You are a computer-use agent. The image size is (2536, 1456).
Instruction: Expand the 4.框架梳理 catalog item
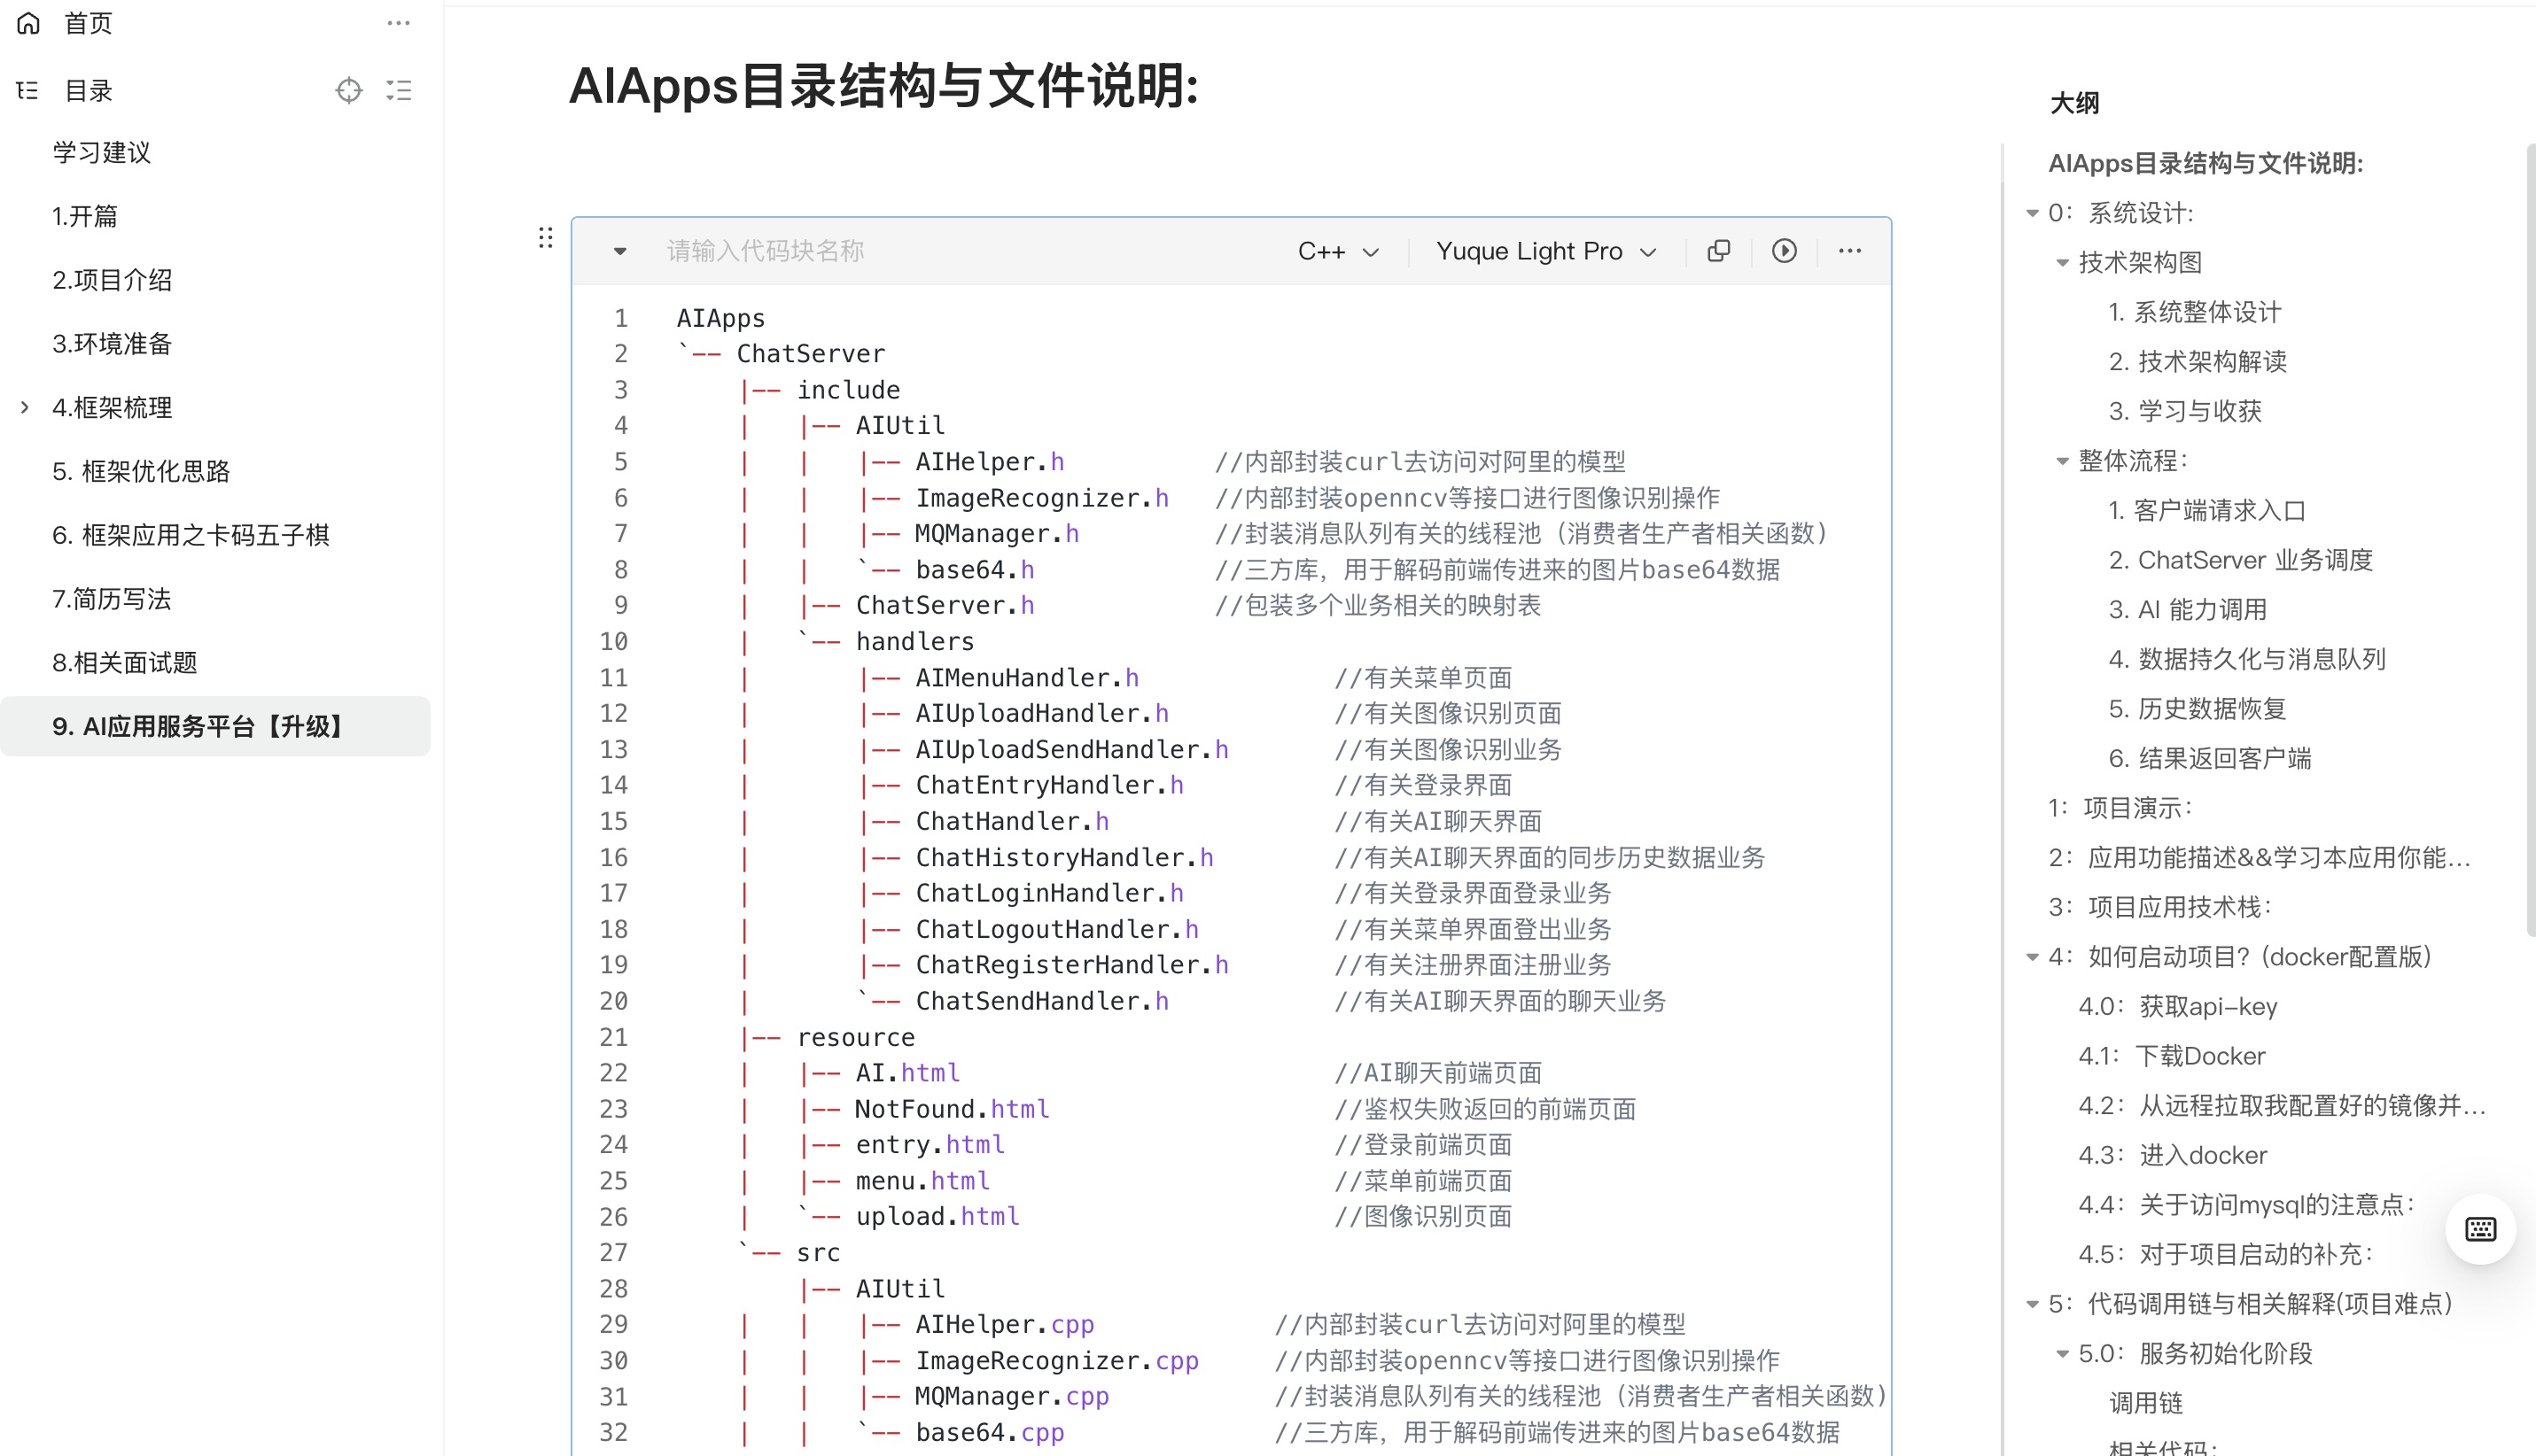click(x=25, y=407)
